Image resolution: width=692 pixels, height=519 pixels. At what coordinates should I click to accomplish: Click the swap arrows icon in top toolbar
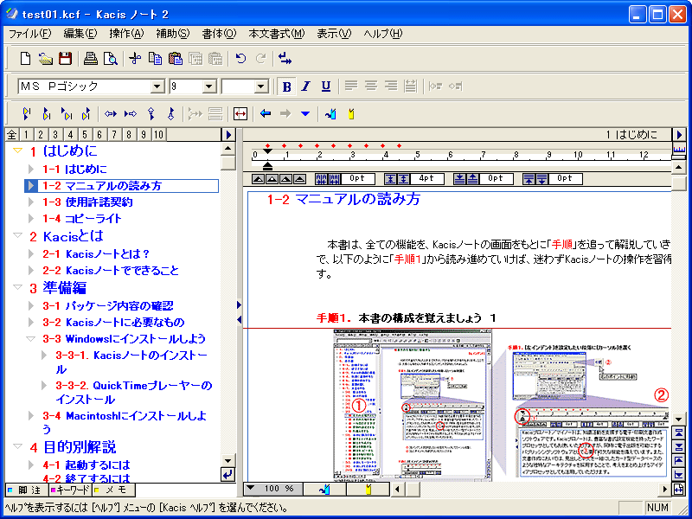tap(285, 59)
